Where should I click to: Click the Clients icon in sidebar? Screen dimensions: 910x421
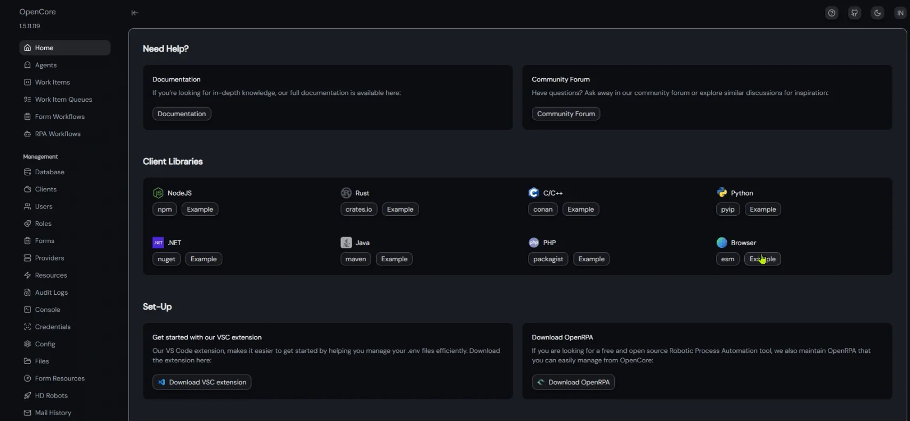[x=28, y=189]
